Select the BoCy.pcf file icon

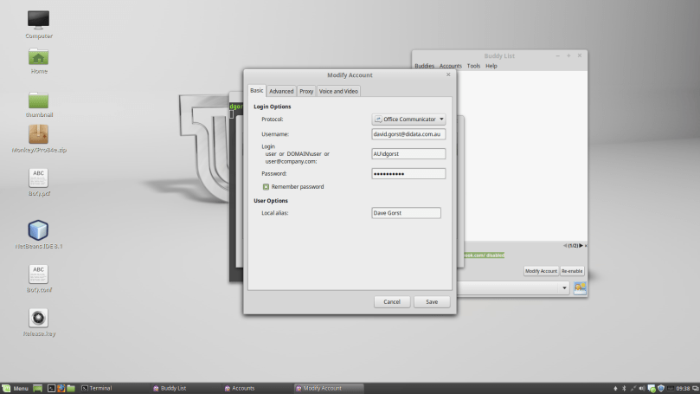pyautogui.click(x=38, y=182)
